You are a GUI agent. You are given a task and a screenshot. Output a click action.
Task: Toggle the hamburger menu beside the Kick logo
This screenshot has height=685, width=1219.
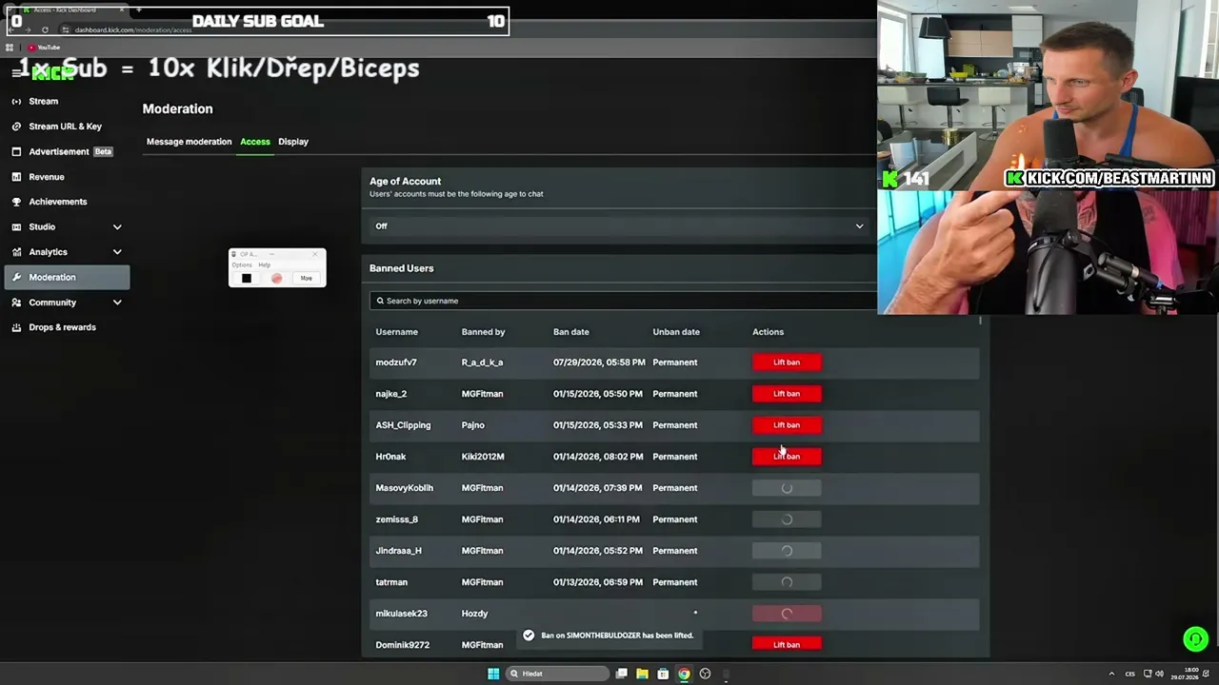point(16,72)
